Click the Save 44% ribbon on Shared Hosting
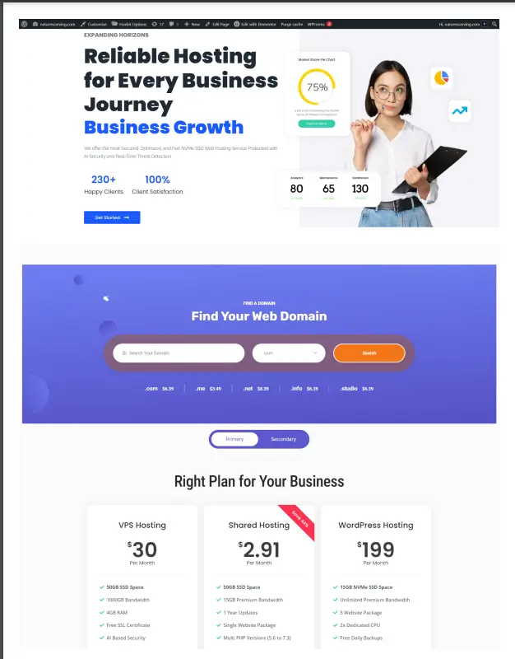The image size is (515, 659). pos(299,521)
